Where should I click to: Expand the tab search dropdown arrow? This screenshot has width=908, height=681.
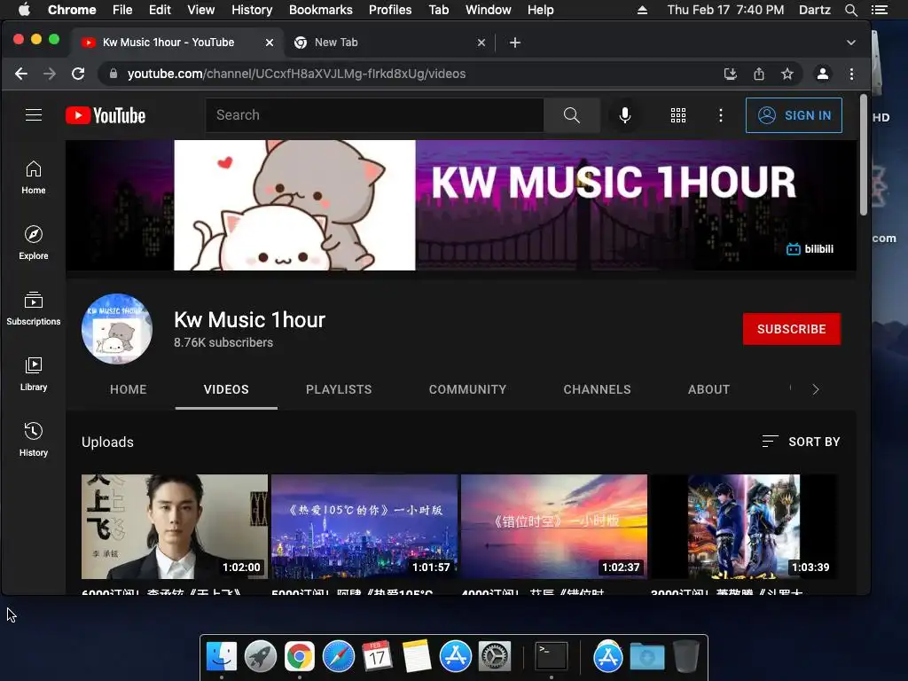[850, 43]
